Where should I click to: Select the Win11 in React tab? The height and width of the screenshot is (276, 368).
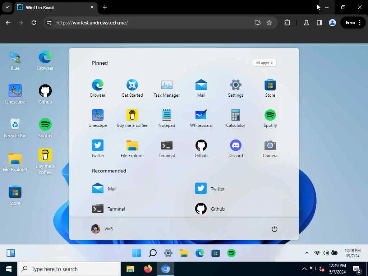click(56, 7)
